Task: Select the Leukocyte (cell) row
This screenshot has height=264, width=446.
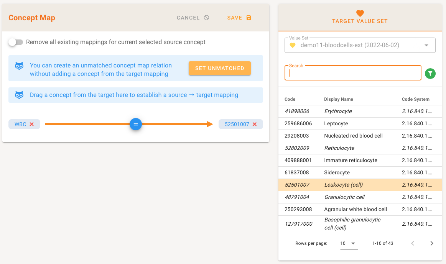Action: pos(343,185)
